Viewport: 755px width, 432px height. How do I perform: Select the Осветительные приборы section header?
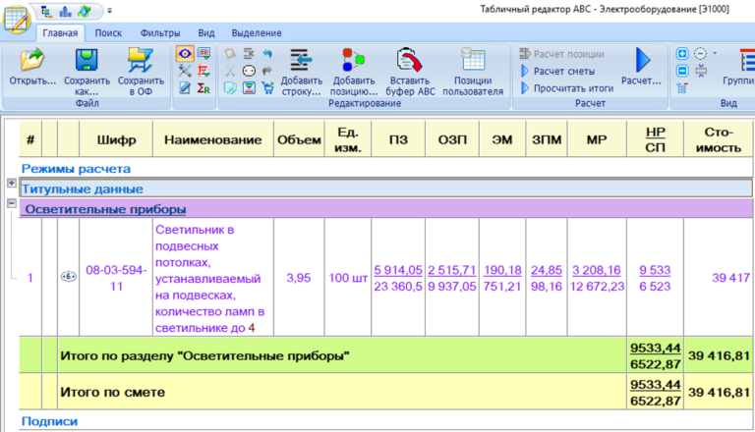(x=386, y=209)
